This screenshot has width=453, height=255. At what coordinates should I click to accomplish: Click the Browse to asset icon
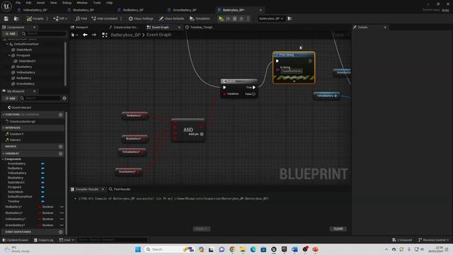[x=16, y=18]
